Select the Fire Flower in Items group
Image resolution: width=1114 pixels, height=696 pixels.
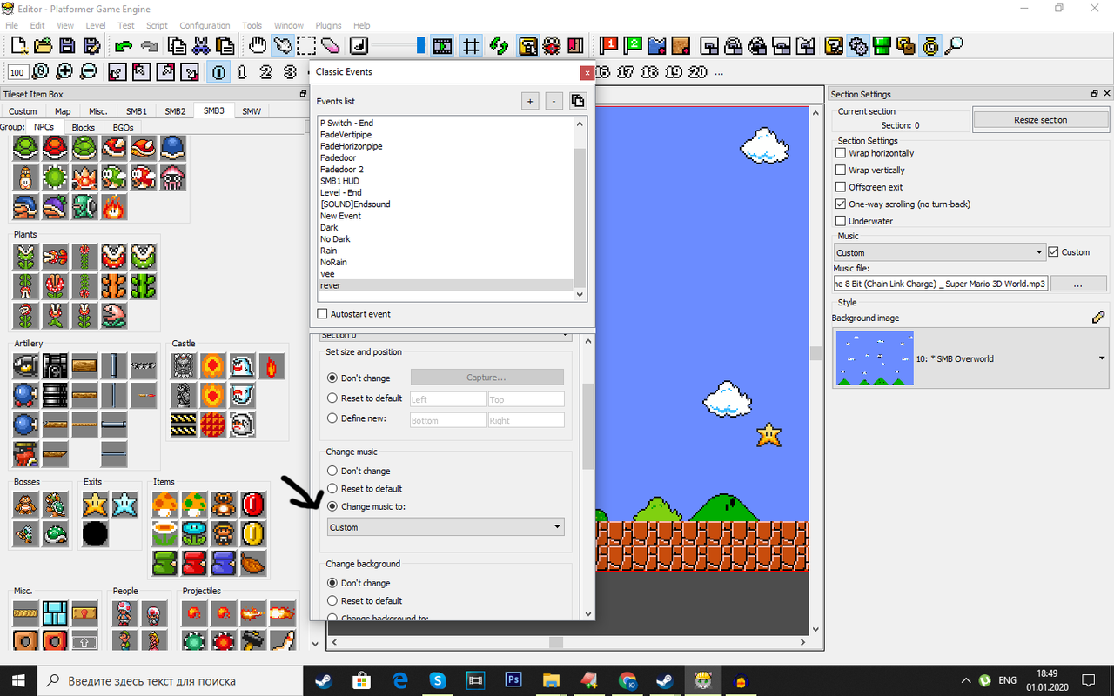[164, 533]
